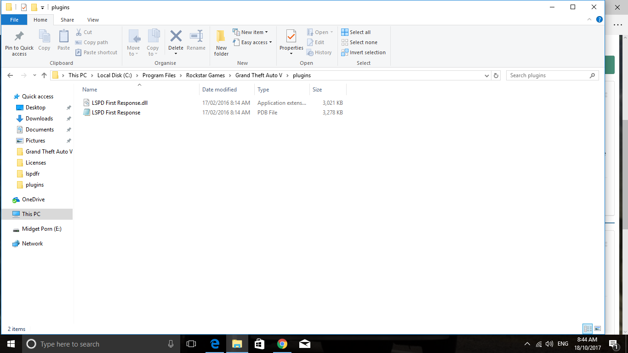Open the Copy to ribbon button
Image resolution: width=628 pixels, height=353 pixels.
click(153, 43)
